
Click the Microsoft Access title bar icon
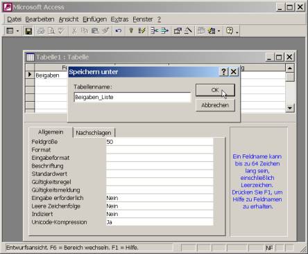pos(8,7)
